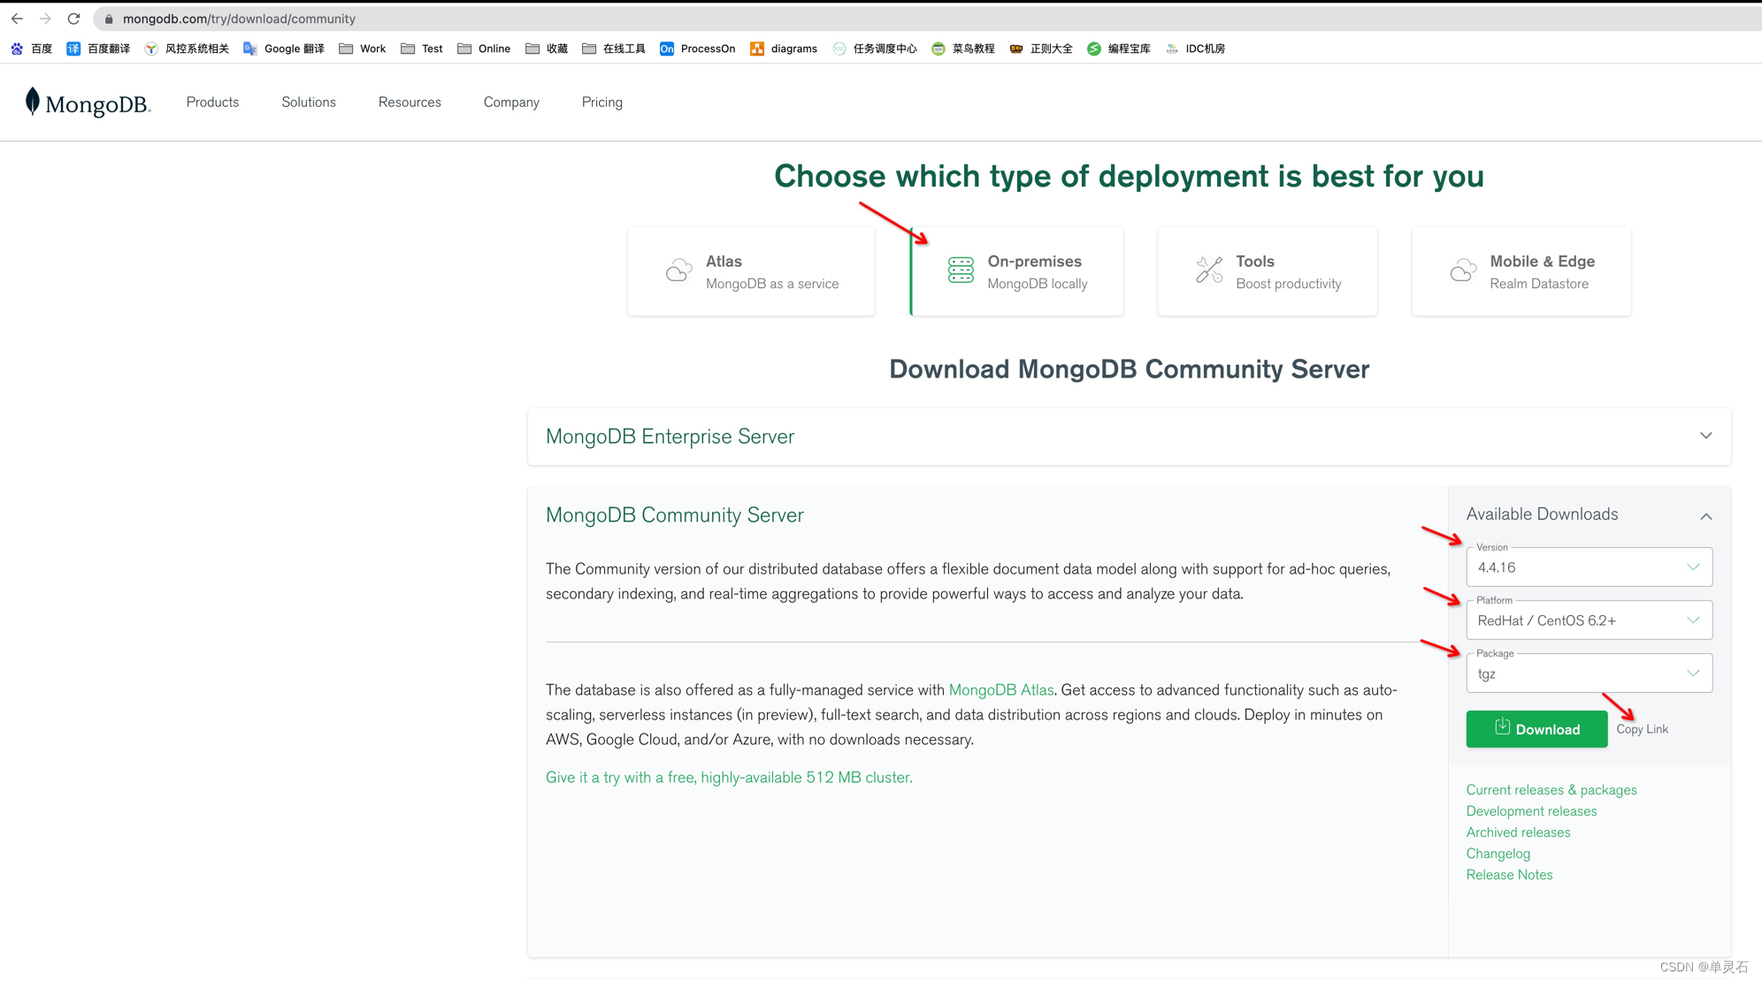This screenshot has height=982, width=1762.
Task: Click the Tools wrench icon
Action: tap(1208, 270)
